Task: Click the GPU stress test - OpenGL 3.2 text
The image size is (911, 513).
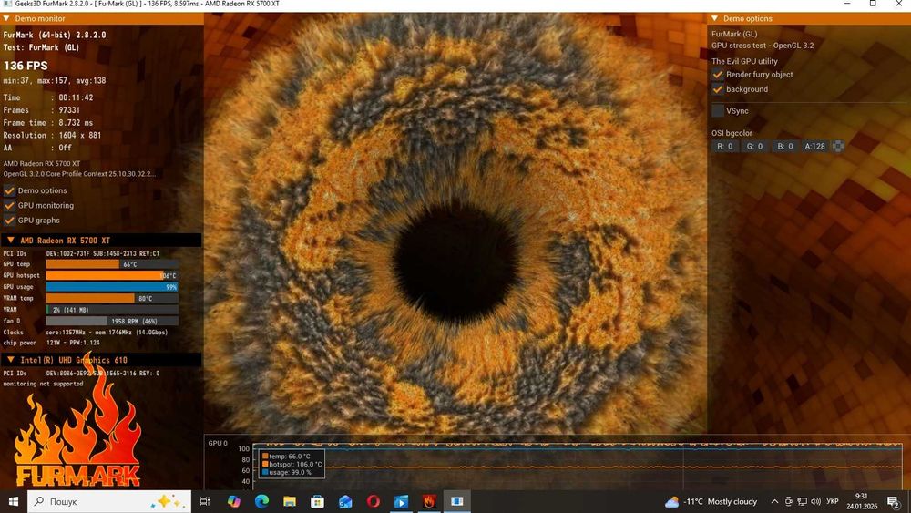Action: click(x=763, y=46)
